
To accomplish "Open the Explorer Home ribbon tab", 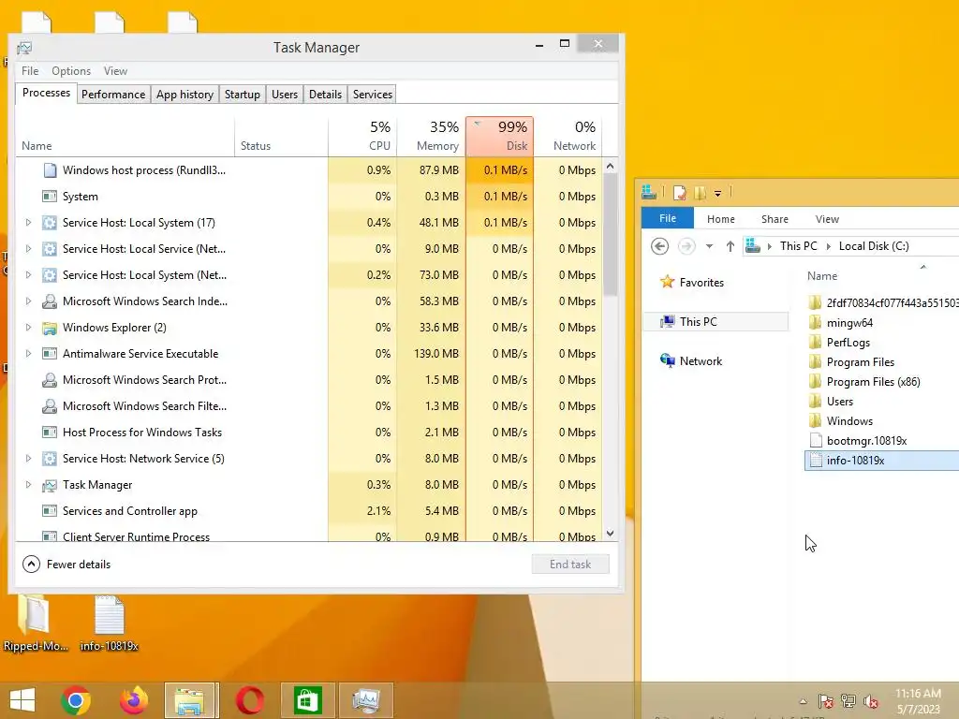I will tap(721, 219).
